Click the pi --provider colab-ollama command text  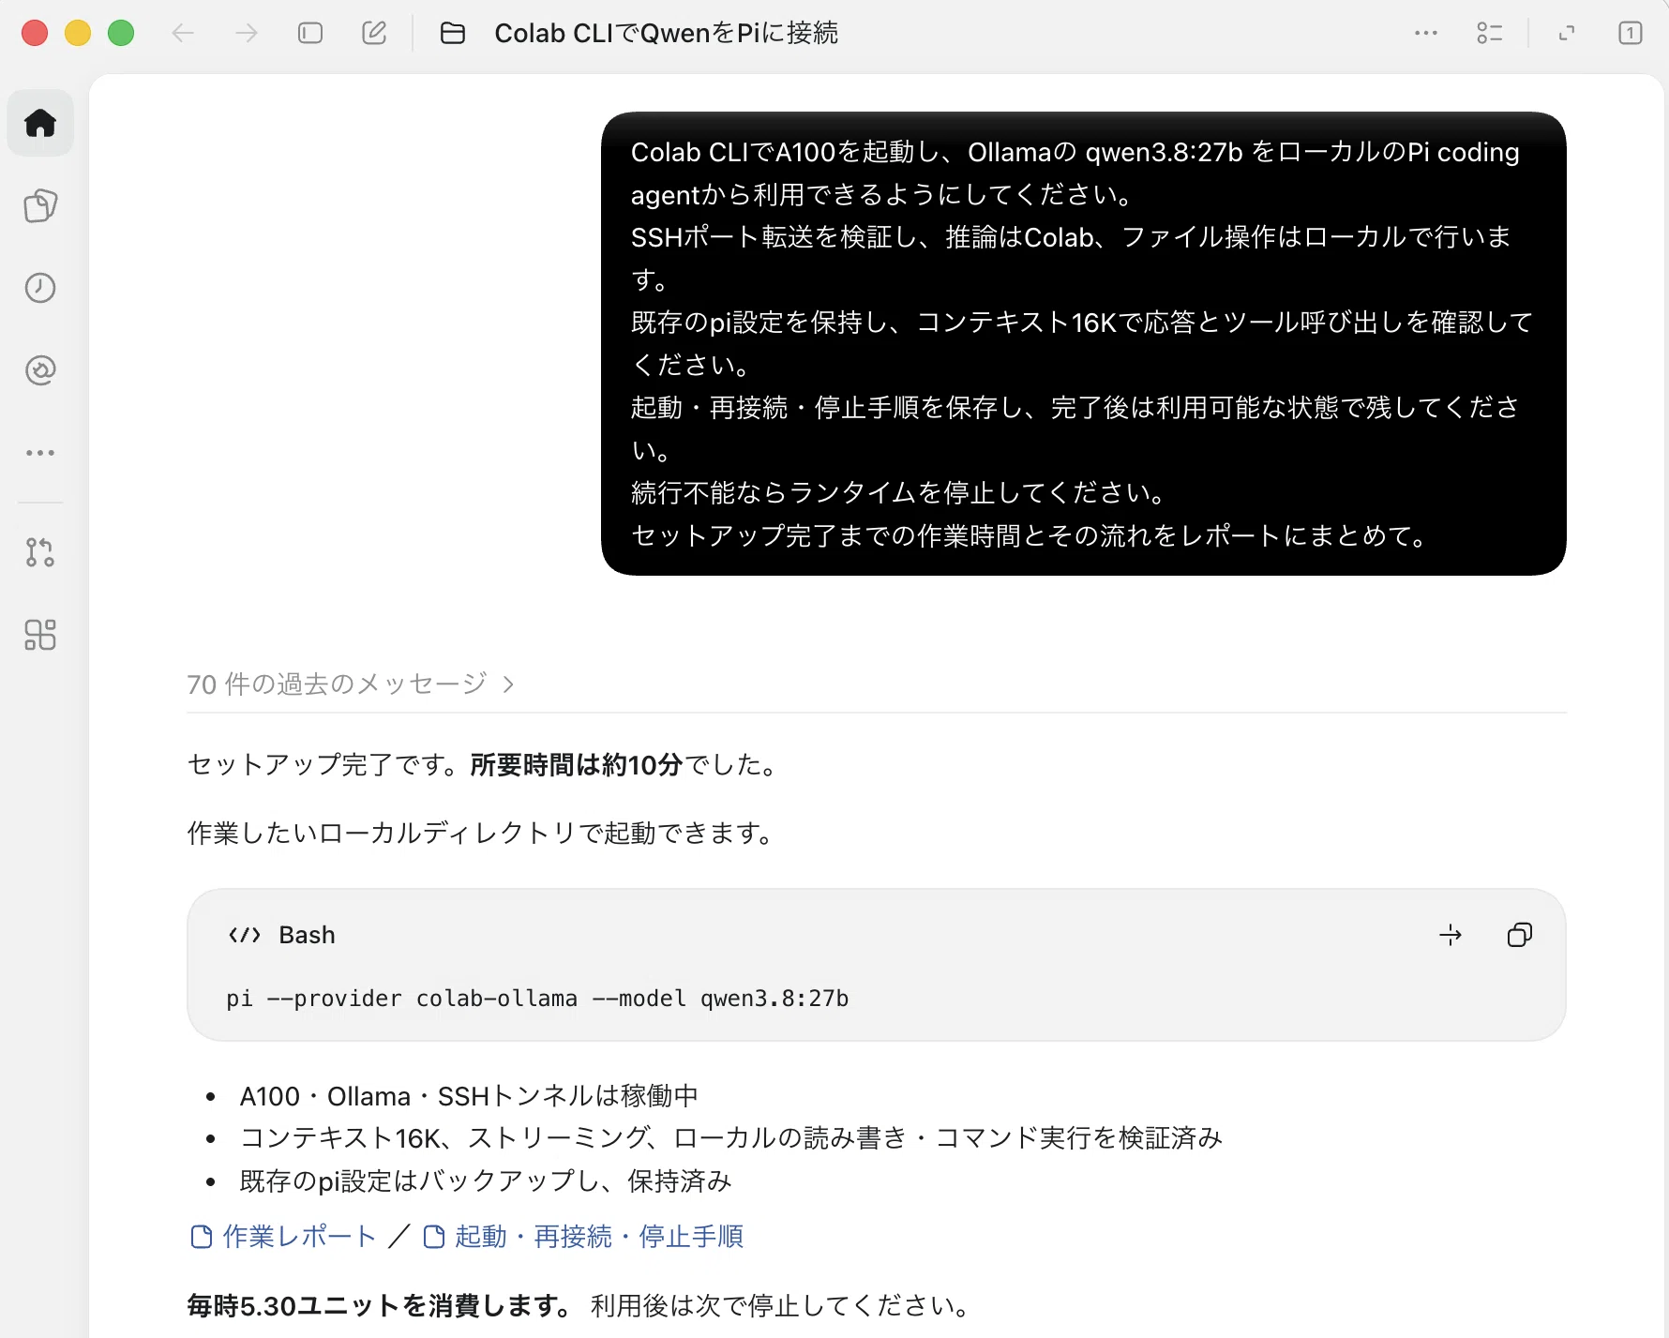(x=537, y=999)
